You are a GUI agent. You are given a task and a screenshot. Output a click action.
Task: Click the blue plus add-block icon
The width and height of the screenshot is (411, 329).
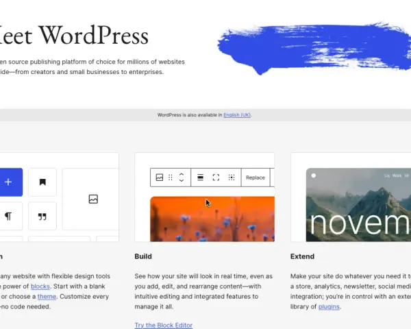10,182
